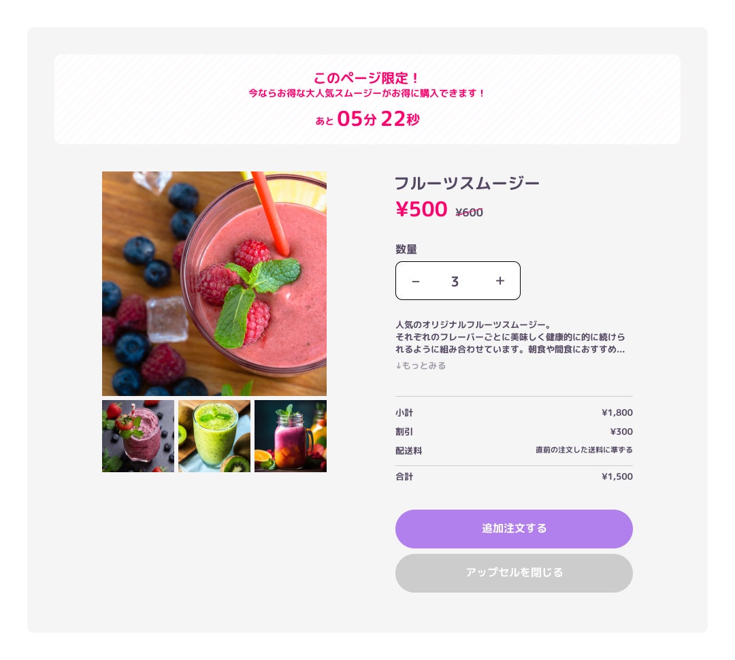Image resolution: width=735 pixels, height=660 pixels.
Task: Click the purple 追加注文する button
Action: 514,529
